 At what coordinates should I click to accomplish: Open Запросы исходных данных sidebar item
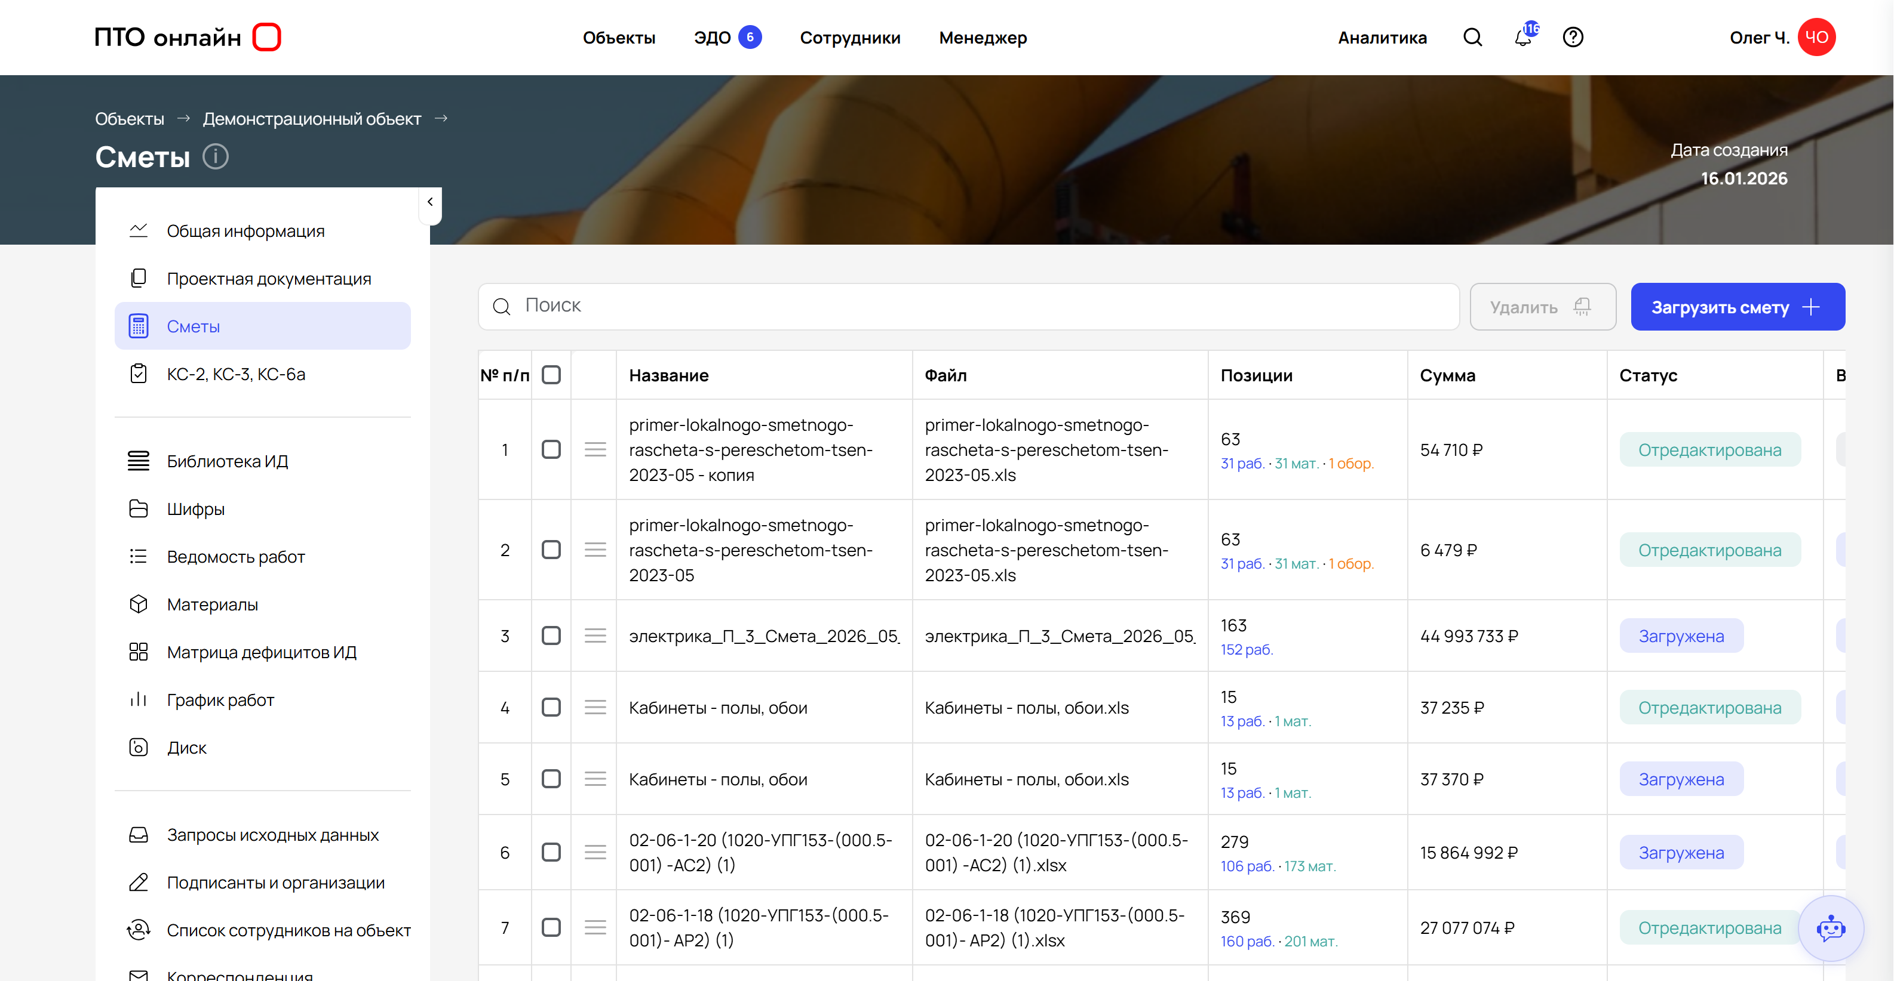coord(262,835)
